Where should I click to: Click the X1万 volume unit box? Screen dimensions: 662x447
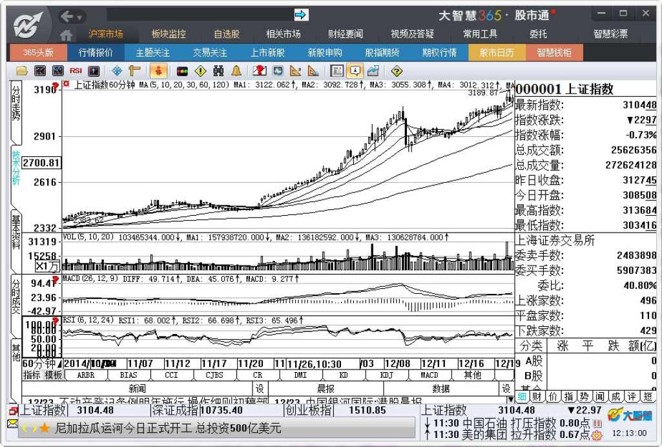pyautogui.click(x=48, y=266)
